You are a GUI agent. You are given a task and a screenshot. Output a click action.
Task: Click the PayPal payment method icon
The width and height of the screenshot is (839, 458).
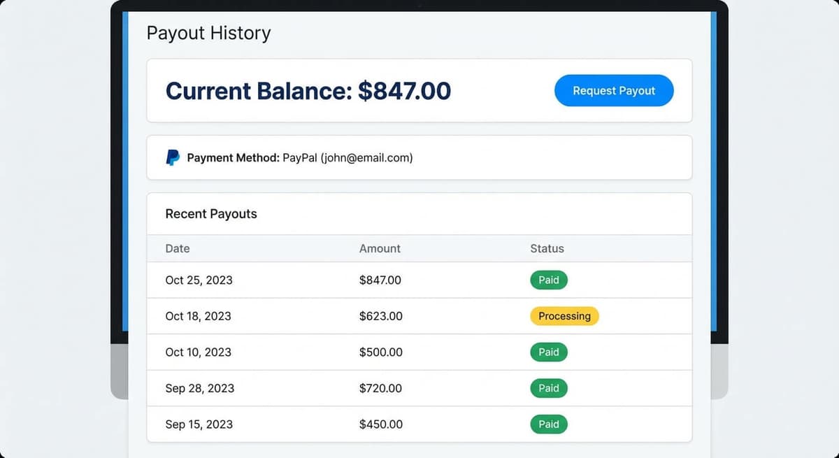tap(172, 157)
